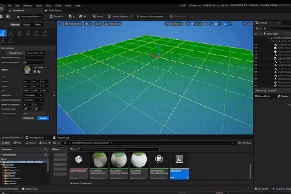Click Launch Session in the toolbar
The image size is (291, 194).
(118, 16)
